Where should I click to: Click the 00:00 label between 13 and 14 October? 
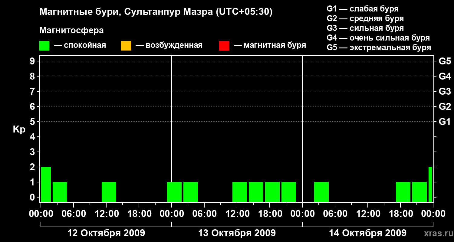302,214
